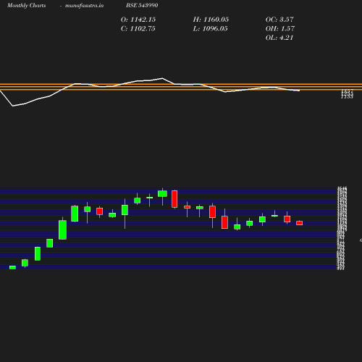This screenshot has width=362, height=362.
Task: Click the 'munafasutra.in' site label
Action: pos(84,6)
